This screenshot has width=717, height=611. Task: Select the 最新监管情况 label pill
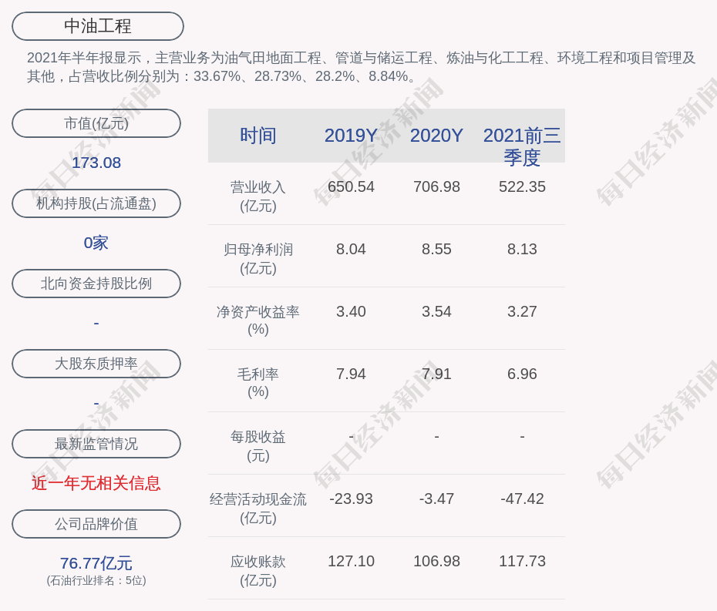point(96,444)
